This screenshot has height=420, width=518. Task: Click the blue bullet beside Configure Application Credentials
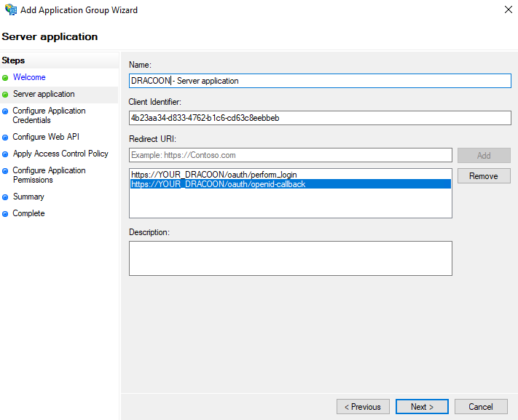(5, 111)
